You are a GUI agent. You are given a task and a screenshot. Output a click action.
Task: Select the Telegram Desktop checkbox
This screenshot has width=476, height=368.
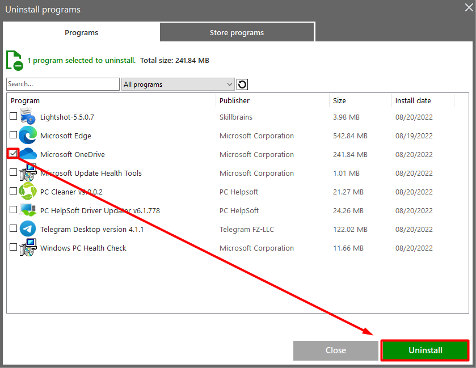click(13, 228)
